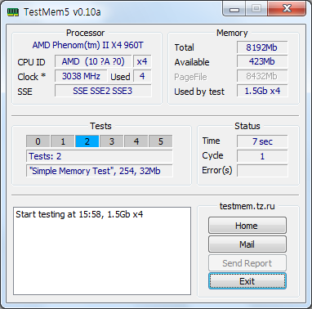The height and width of the screenshot is (309, 312).
Task: Click the Cycle value 1
Action: click(262, 156)
